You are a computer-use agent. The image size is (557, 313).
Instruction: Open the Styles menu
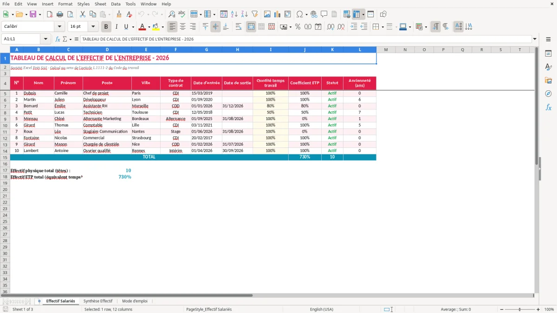84,4
